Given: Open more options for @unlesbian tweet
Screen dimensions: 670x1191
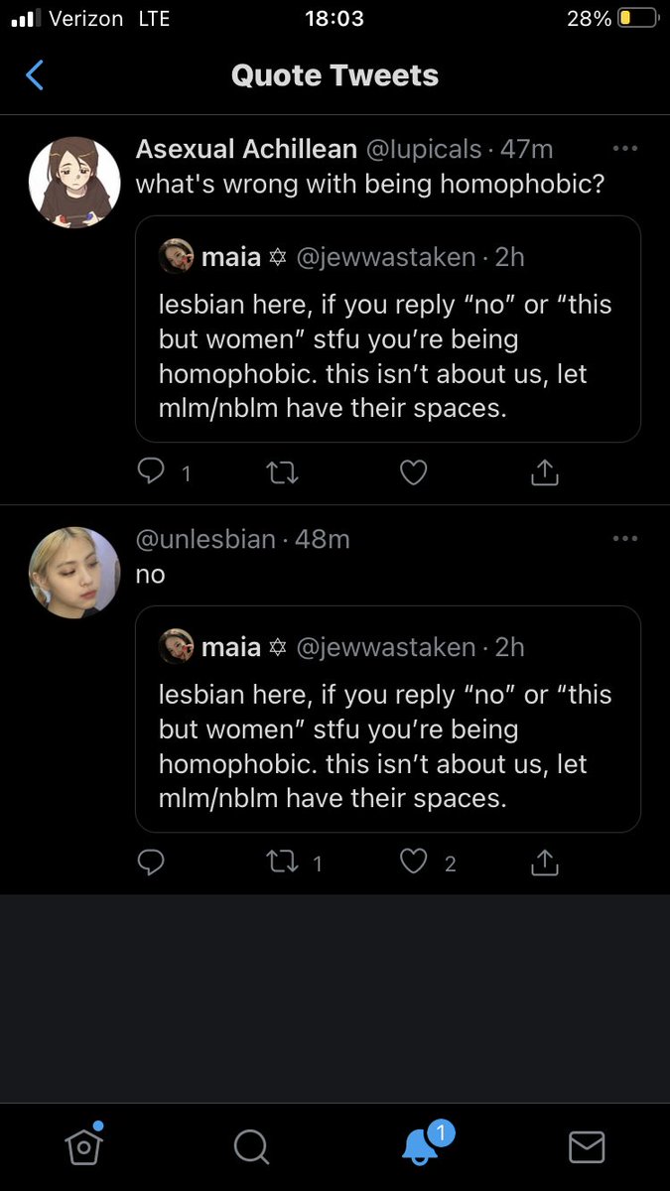Looking at the screenshot, I should click(x=625, y=539).
